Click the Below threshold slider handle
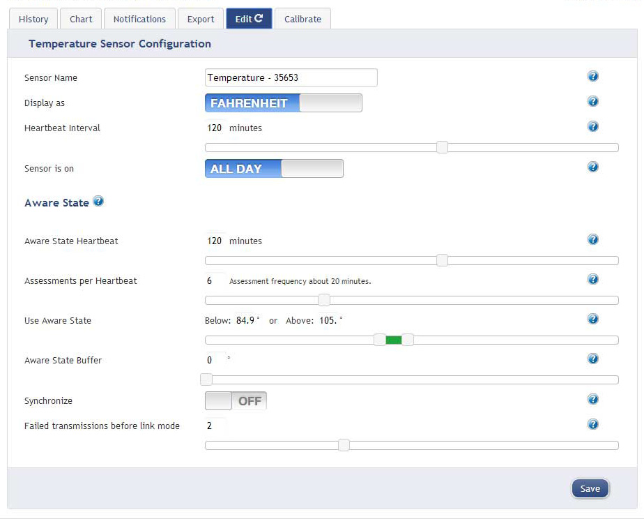Screen dimensions: 644x519 380,340
